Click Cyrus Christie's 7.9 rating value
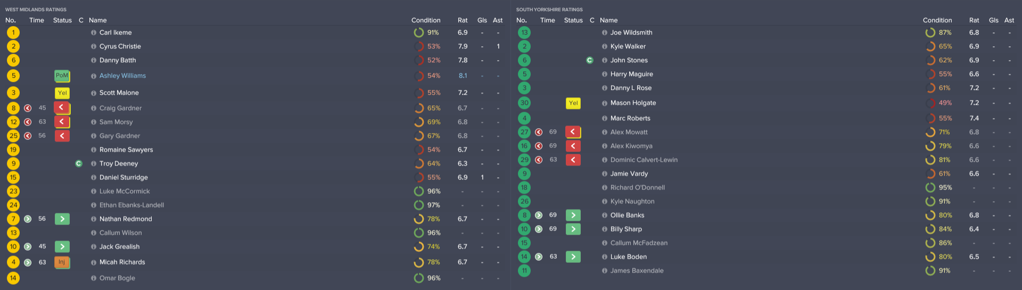Screen dimensions: 1022x290 [x=463, y=46]
